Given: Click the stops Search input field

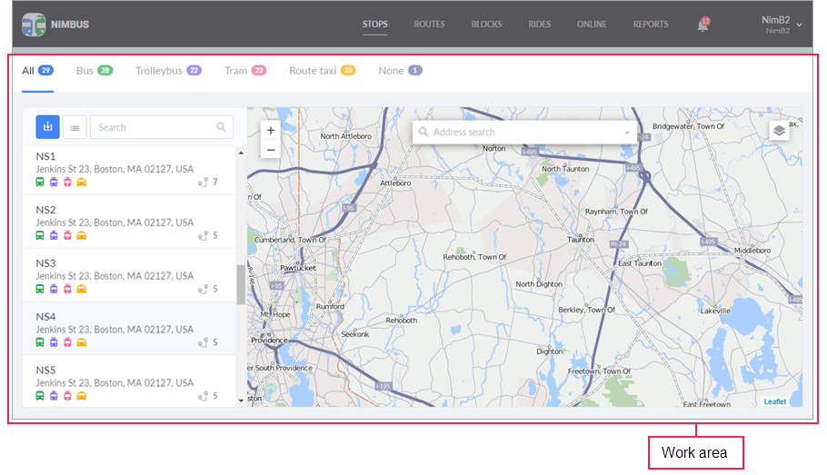Looking at the screenshot, I should point(153,128).
